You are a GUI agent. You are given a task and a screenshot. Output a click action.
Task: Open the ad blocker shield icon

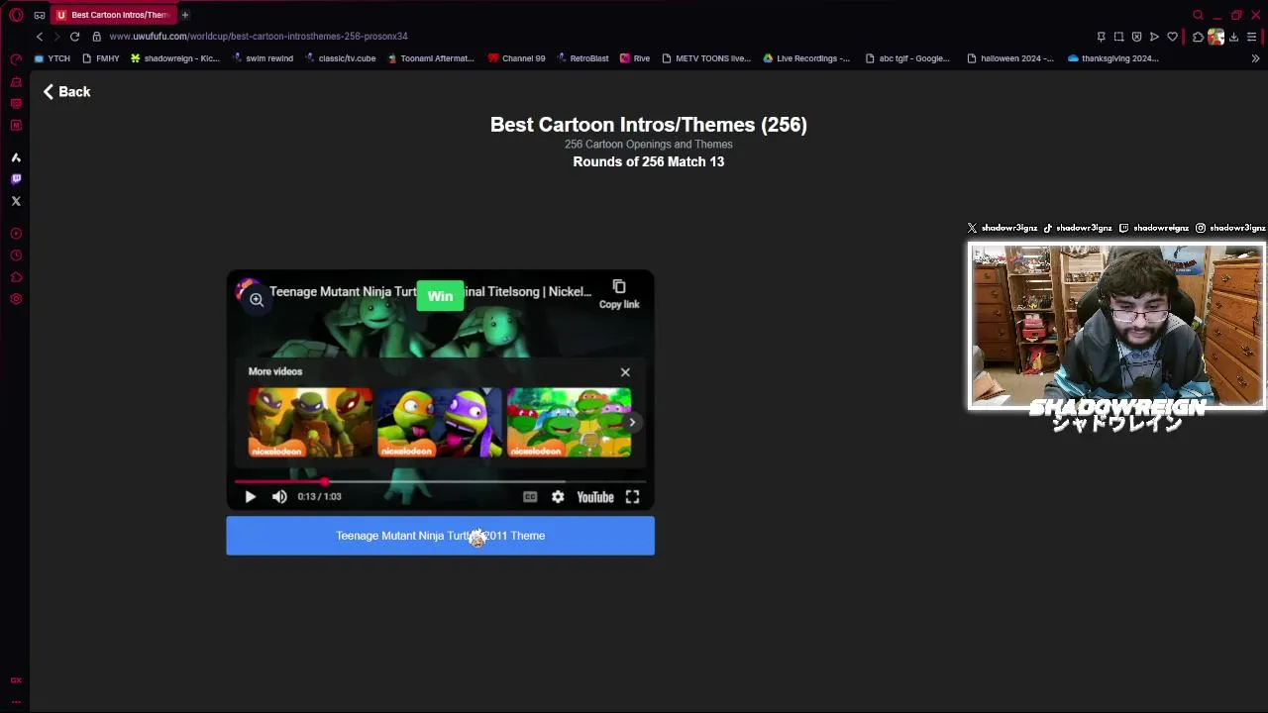click(1136, 37)
